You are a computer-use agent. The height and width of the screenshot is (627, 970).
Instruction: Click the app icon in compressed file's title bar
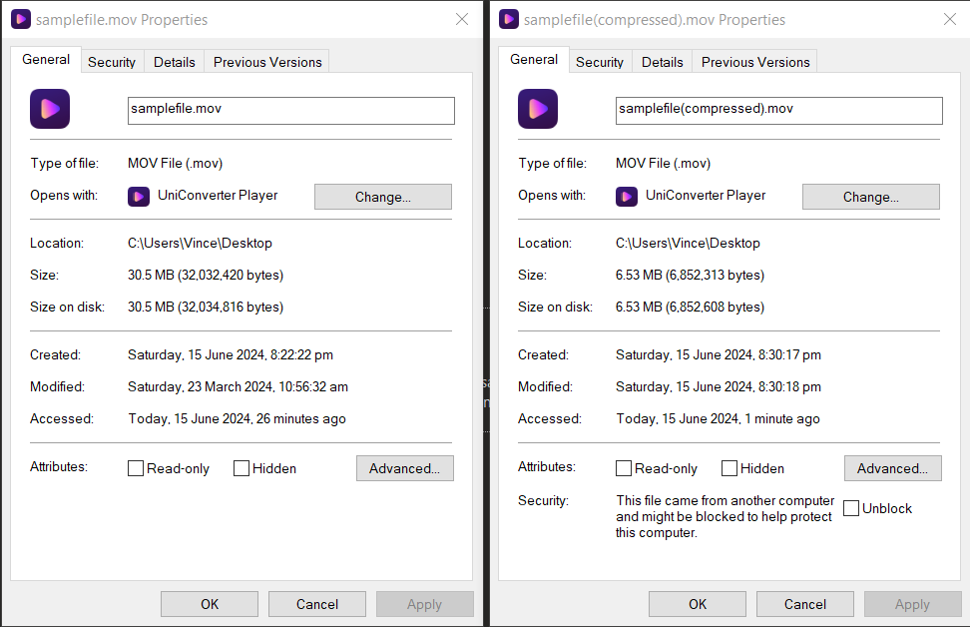(509, 19)
